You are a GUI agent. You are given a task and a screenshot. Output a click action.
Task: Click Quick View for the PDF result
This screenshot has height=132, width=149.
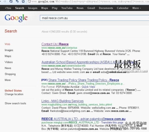88,87
